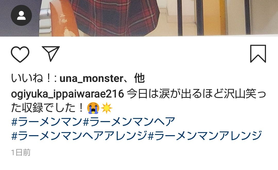Tap the paper plane share icon

pyautogui.click(x=51, y=54)
